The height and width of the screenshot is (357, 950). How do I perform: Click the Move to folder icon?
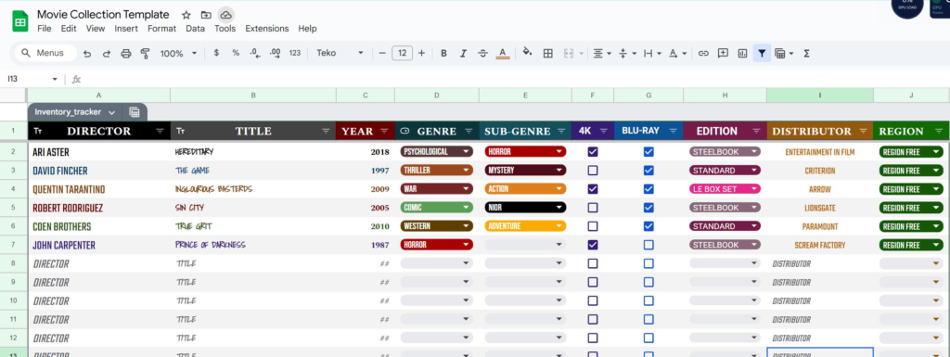coord(206,15)
